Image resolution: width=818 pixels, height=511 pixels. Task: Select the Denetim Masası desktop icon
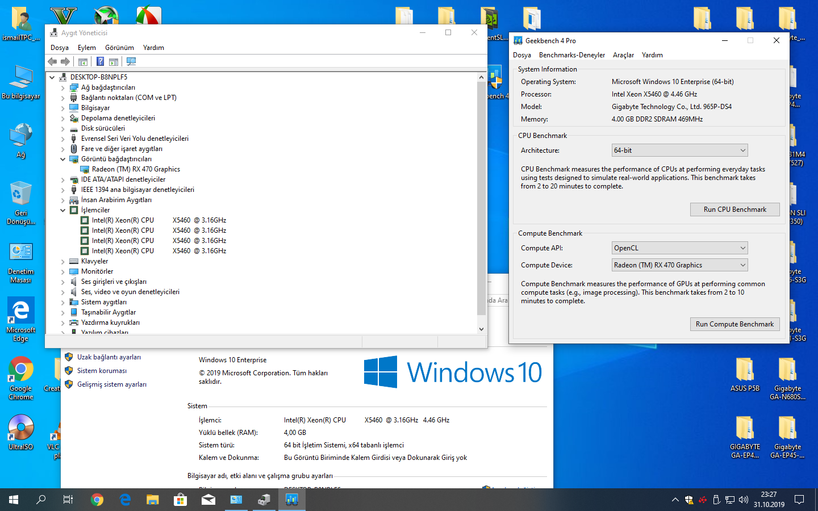pos(21,263)
